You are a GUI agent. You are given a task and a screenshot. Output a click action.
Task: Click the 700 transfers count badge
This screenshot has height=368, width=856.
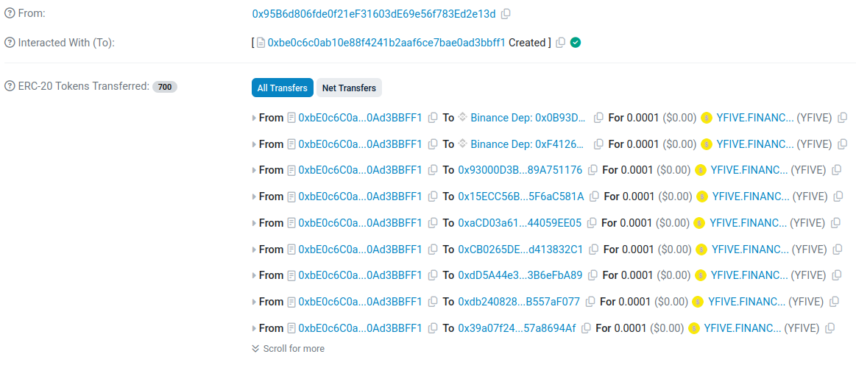tap(165, 87)
